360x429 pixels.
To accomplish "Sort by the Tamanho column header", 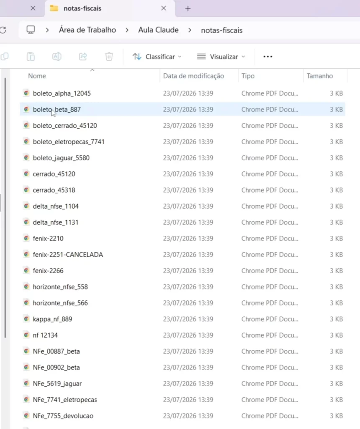I will pyautogui.click(x=320, y=76).
